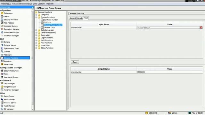Click the sidebar scroll up arrow

(32, 10)
